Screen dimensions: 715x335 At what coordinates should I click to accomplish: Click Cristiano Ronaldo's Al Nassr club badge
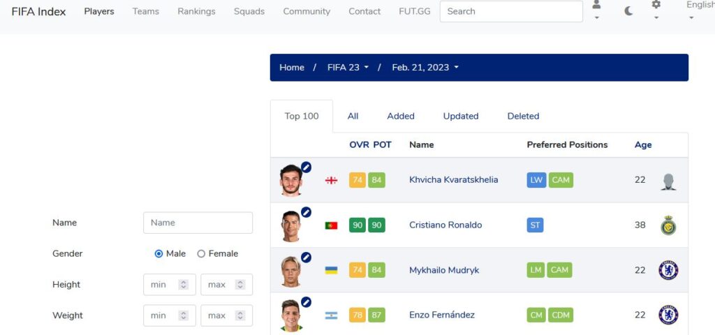(x=668, y=225)
